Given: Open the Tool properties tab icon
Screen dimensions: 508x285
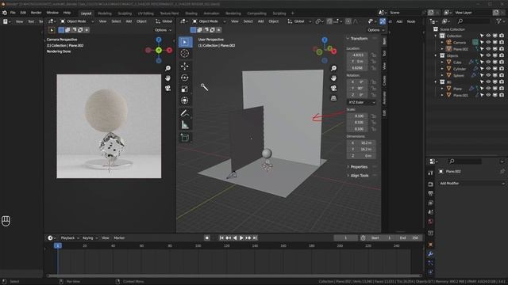Looking at the screenshot, I should click(x=430, y=173).
